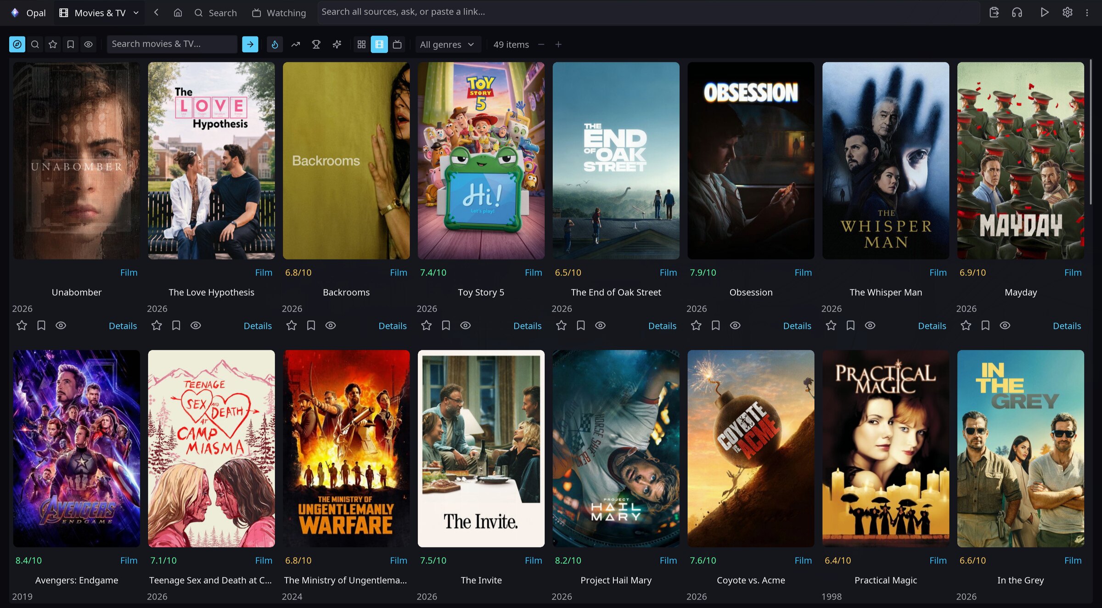The height and width of the screenshot is (608, 1102).
Task: Show watchlist via toolbar bookmark icon
Action: pos(70,44)
